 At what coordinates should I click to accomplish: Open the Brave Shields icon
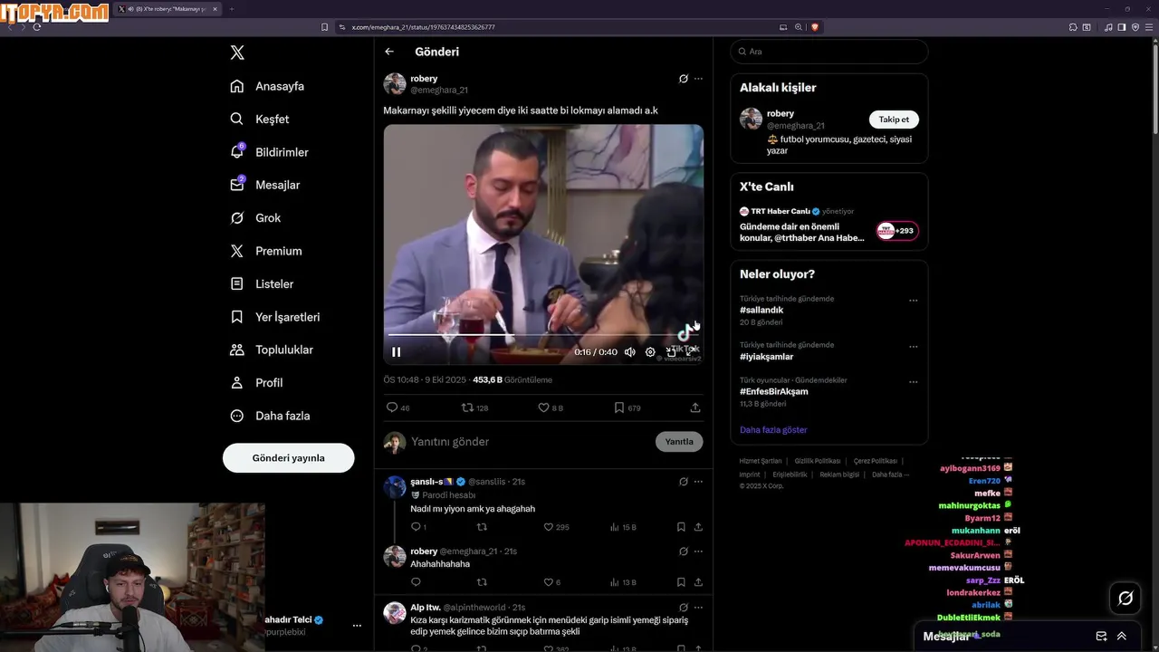click(815, 27)
